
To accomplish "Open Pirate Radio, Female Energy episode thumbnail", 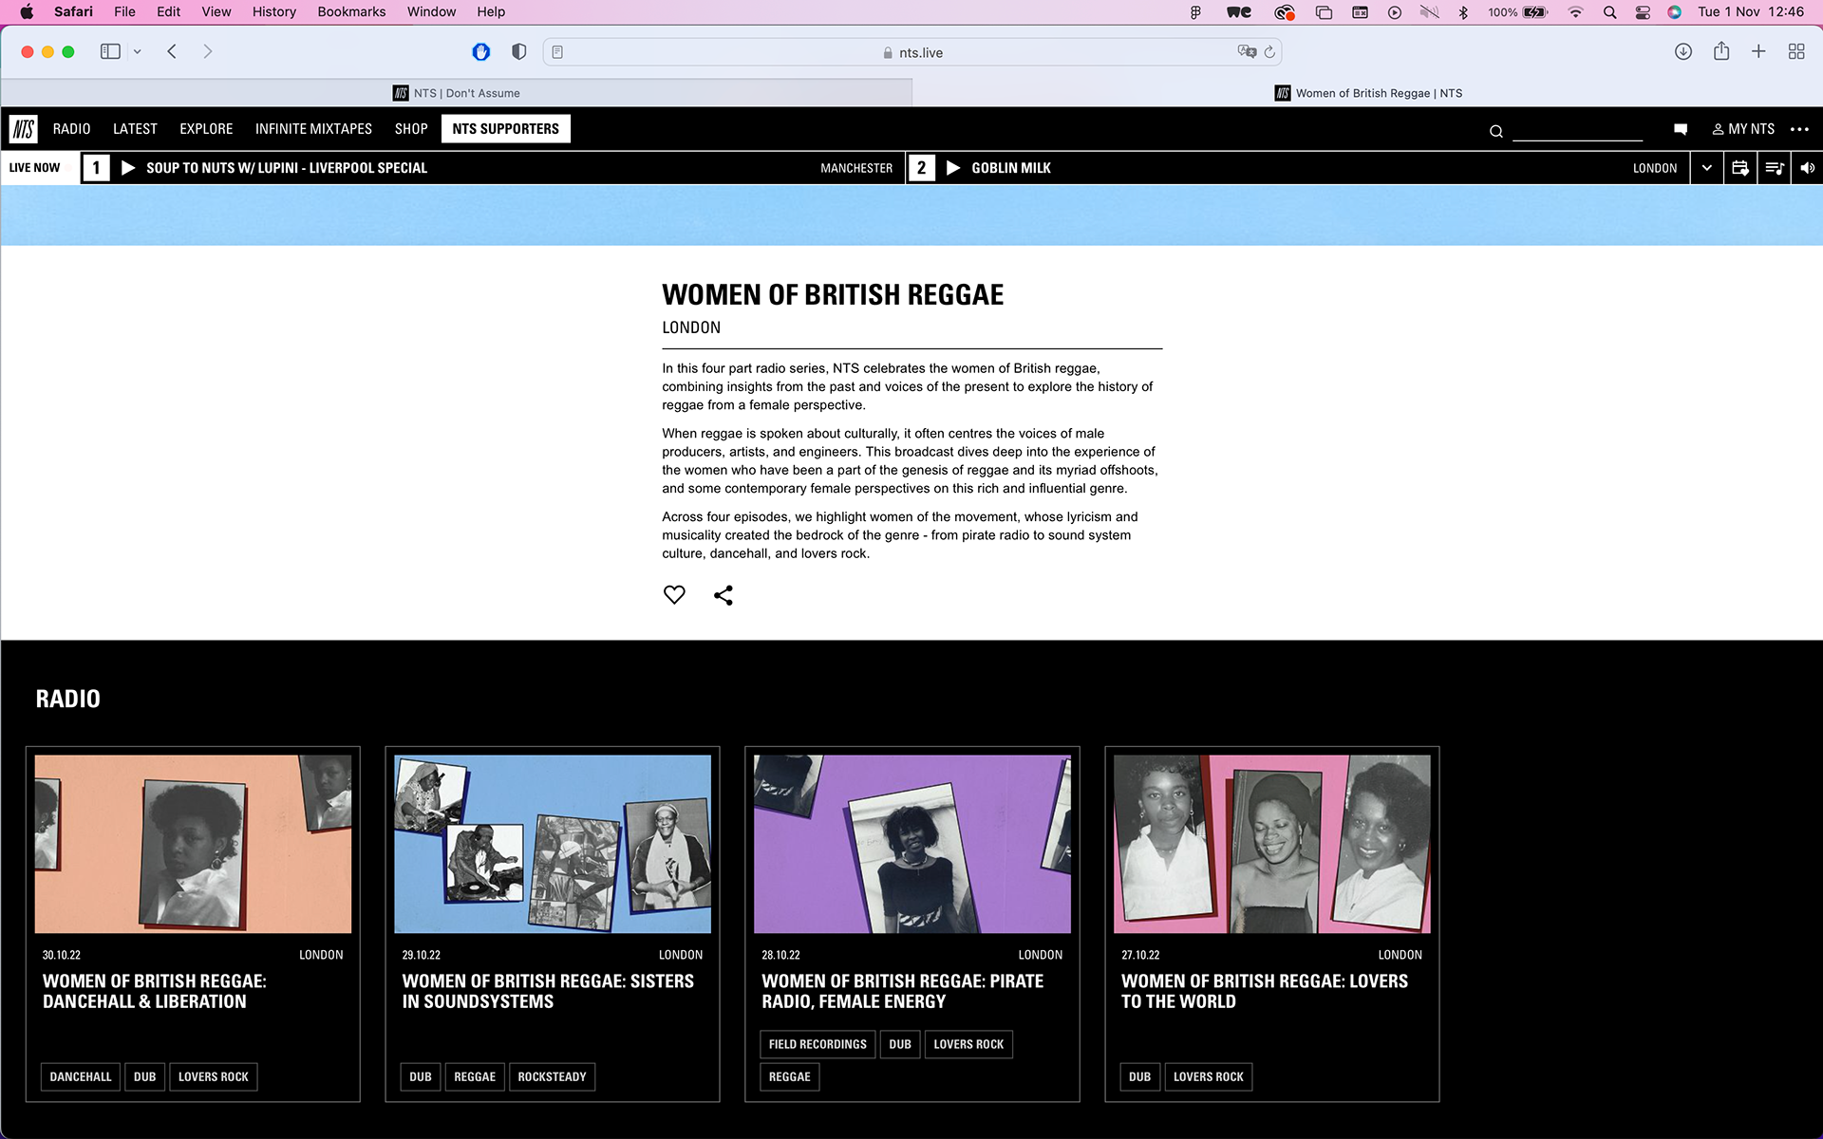I will (x=912, y=844).
